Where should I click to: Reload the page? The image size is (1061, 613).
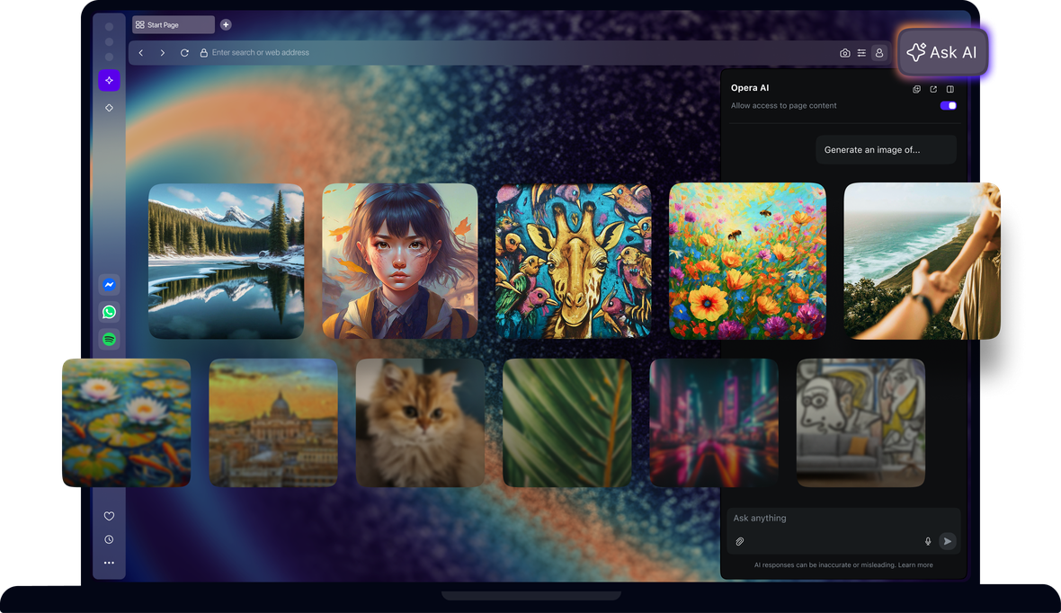coord(183,53)
